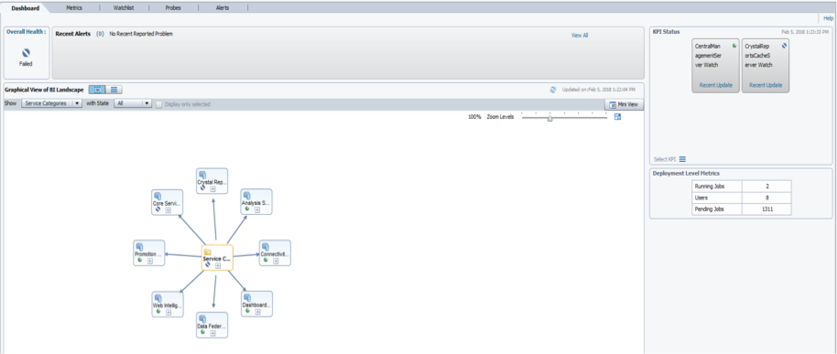
Task: Click Crystal Rep... failed status icon
Action: tap(203, 188)
